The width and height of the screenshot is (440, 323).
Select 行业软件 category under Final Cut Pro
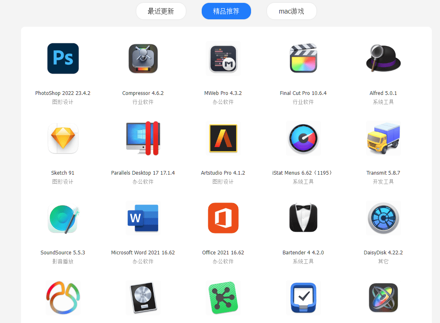[x=303, y=102]
